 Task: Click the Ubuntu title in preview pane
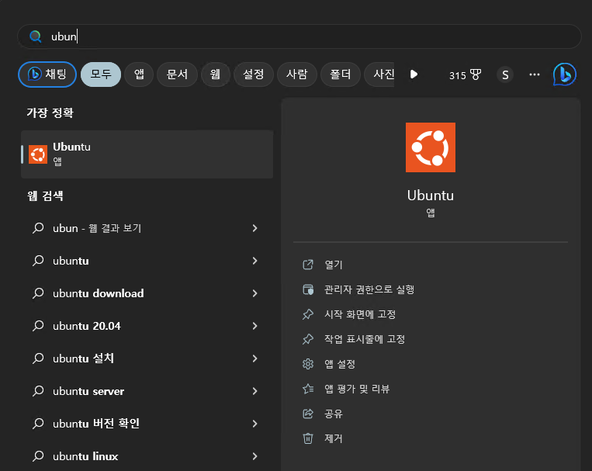[x=431, y=196]
